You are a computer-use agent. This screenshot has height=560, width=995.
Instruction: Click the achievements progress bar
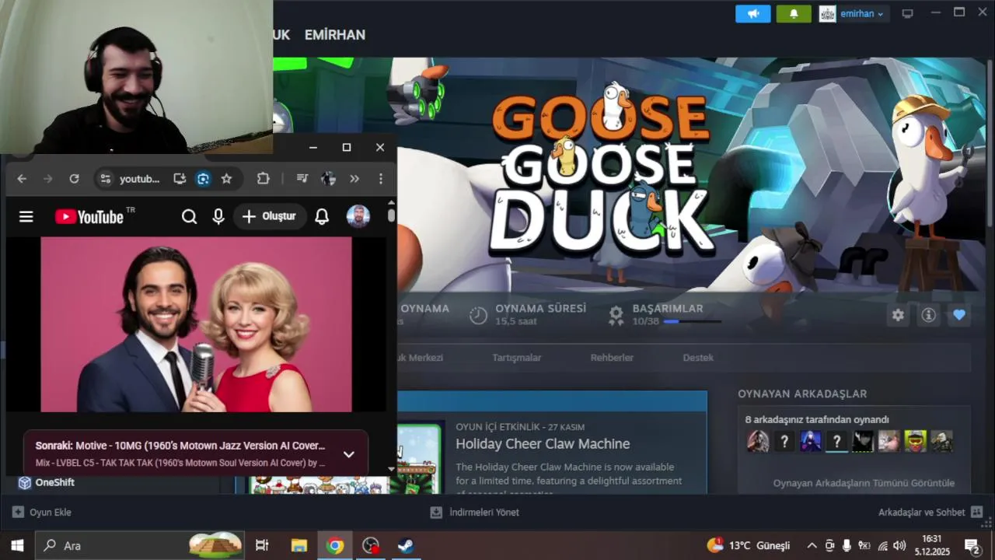coord(692,321)
